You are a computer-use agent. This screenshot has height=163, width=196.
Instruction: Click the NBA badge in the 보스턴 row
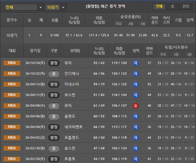coord(12,95)
